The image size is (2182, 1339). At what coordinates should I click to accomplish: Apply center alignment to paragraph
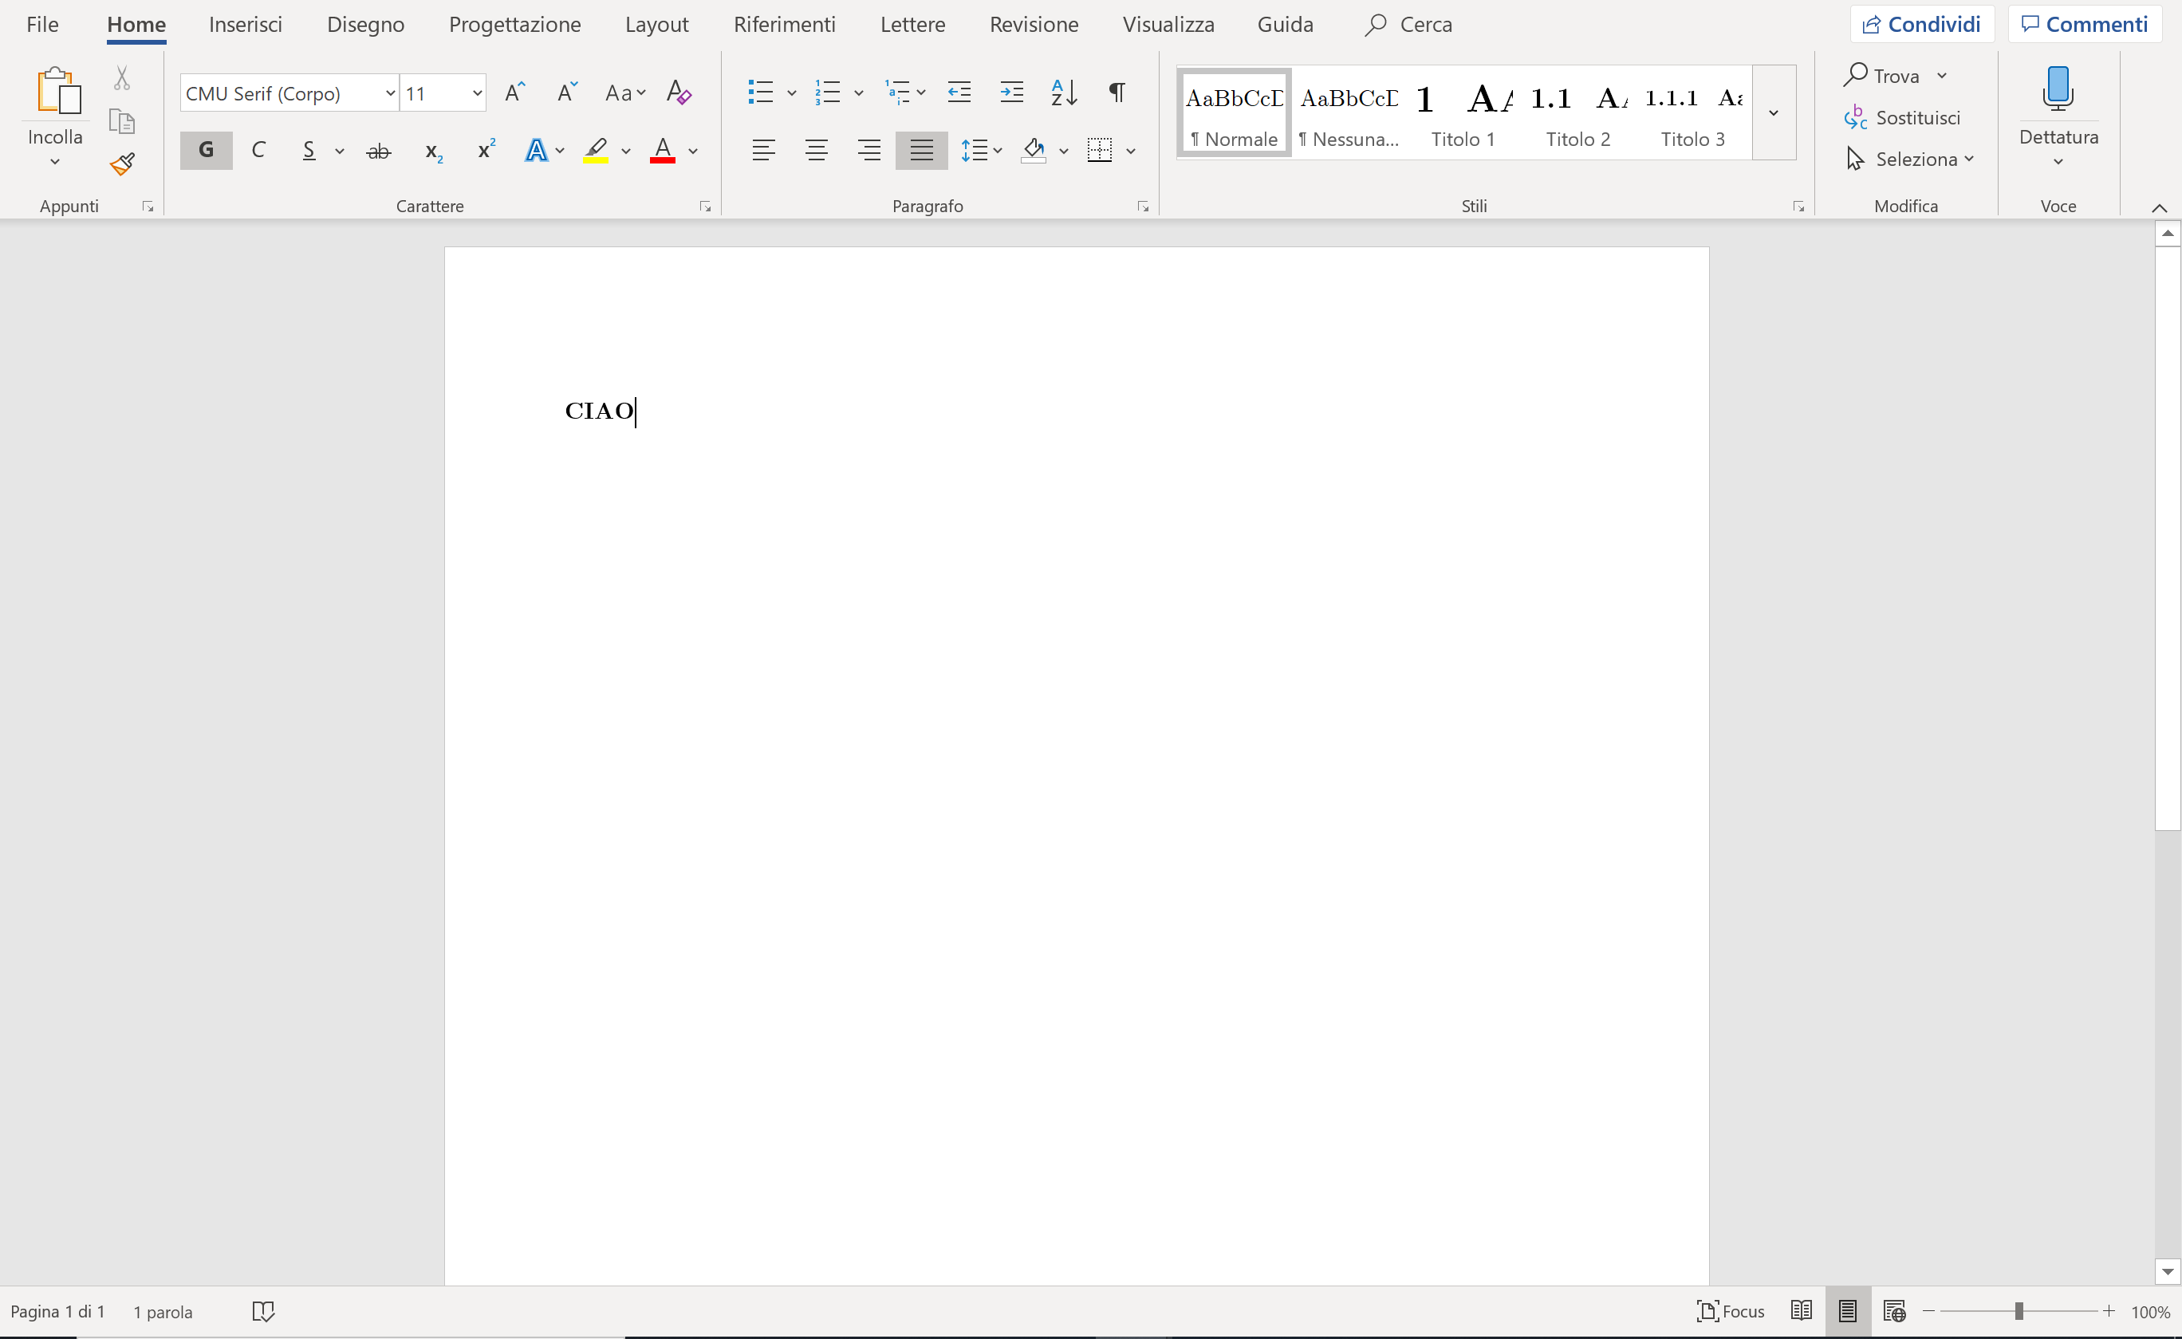(x=816, y=150)
